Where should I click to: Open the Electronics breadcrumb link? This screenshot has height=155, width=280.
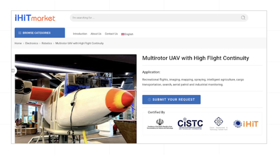pyautogui.click(x=32, y=43)
